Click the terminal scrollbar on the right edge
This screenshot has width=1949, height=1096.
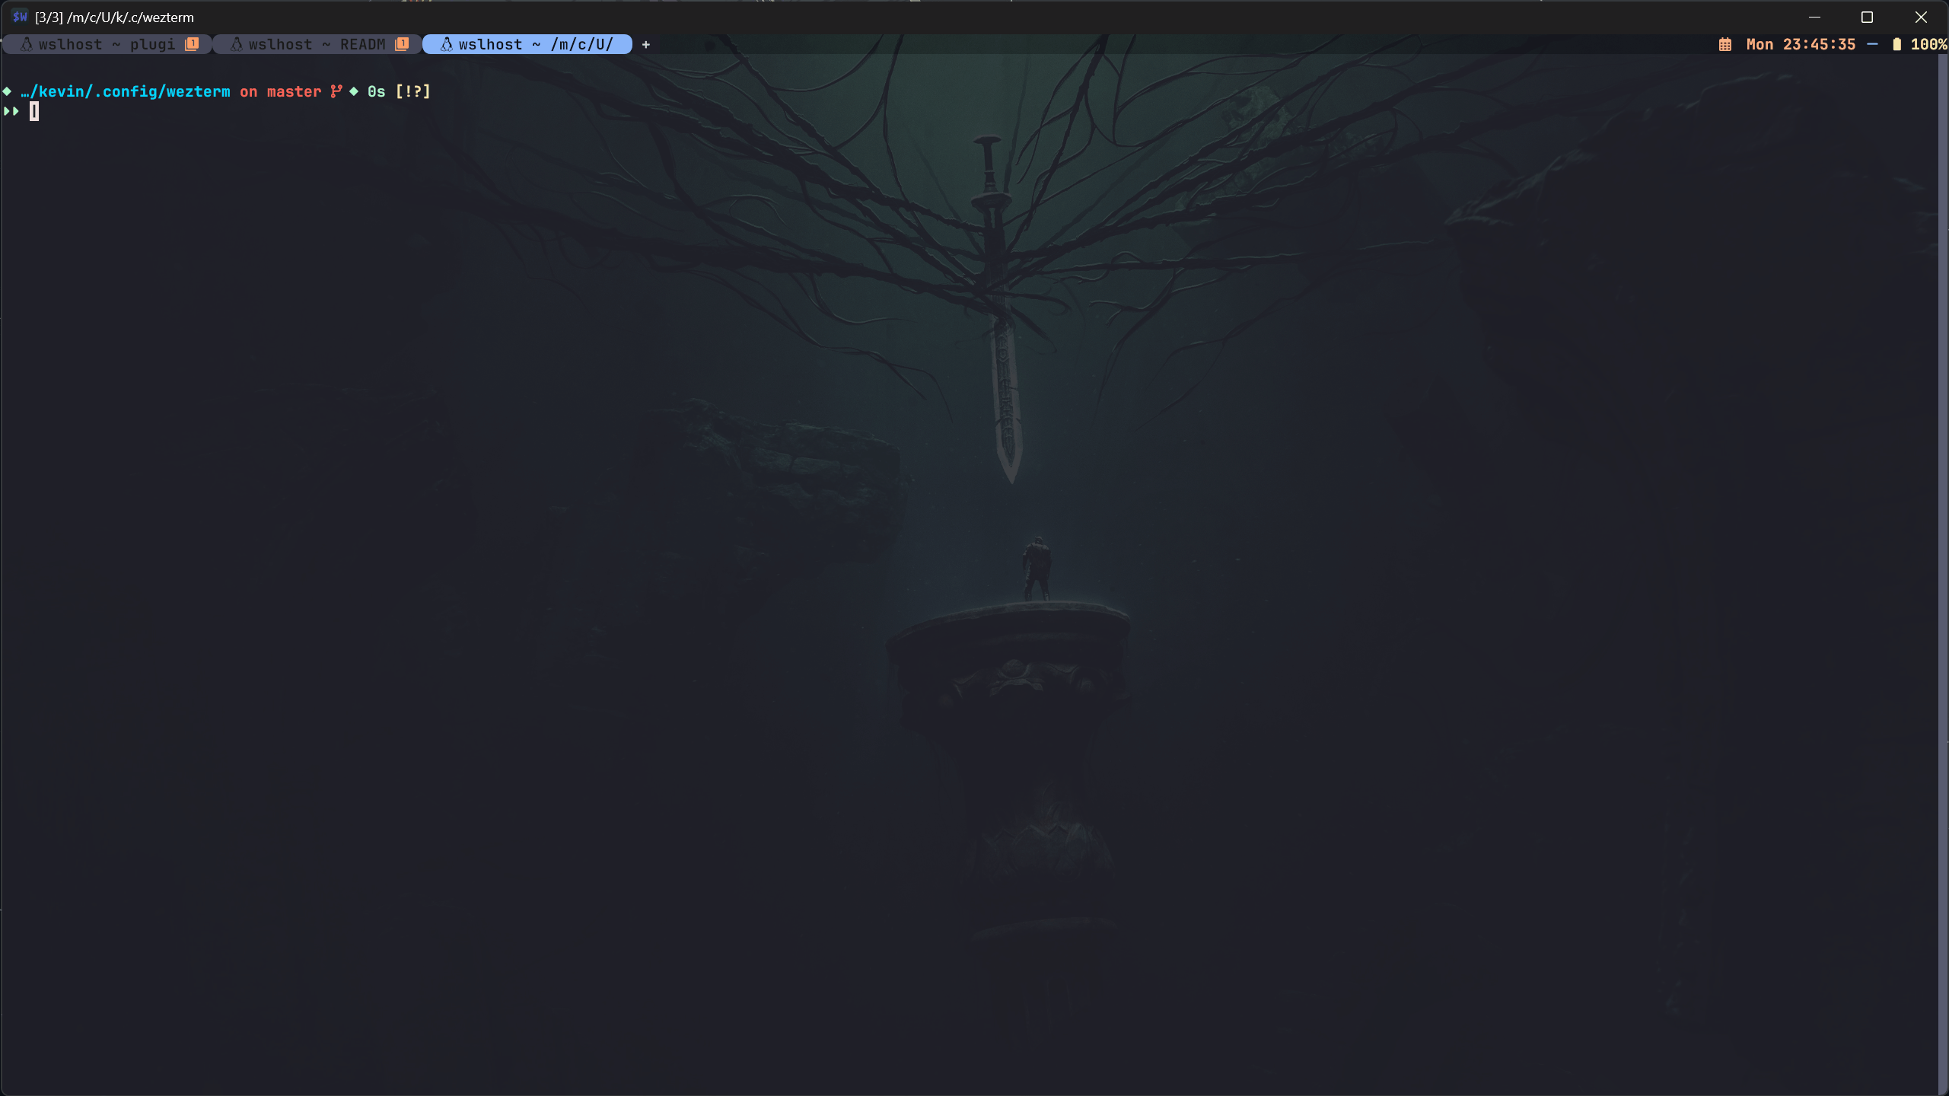coord(1943,575)
